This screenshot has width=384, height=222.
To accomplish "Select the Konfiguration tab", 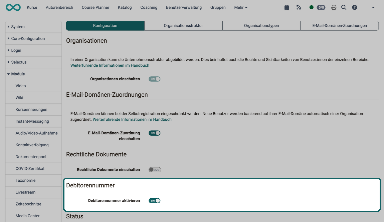I will [105, 26].
